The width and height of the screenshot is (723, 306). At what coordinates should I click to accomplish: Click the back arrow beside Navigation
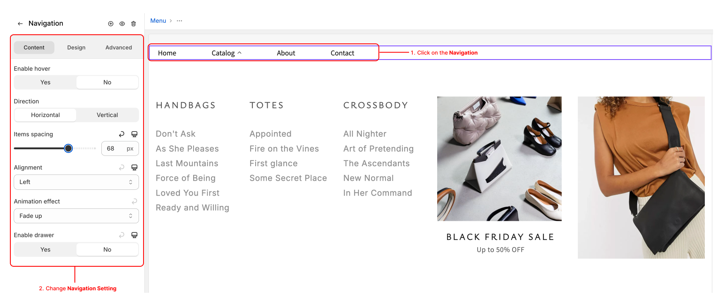tap(20, 24)
